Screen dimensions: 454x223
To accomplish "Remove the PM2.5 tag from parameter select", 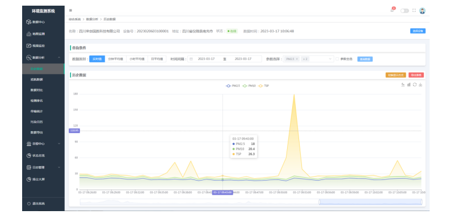I will [297, 59].
